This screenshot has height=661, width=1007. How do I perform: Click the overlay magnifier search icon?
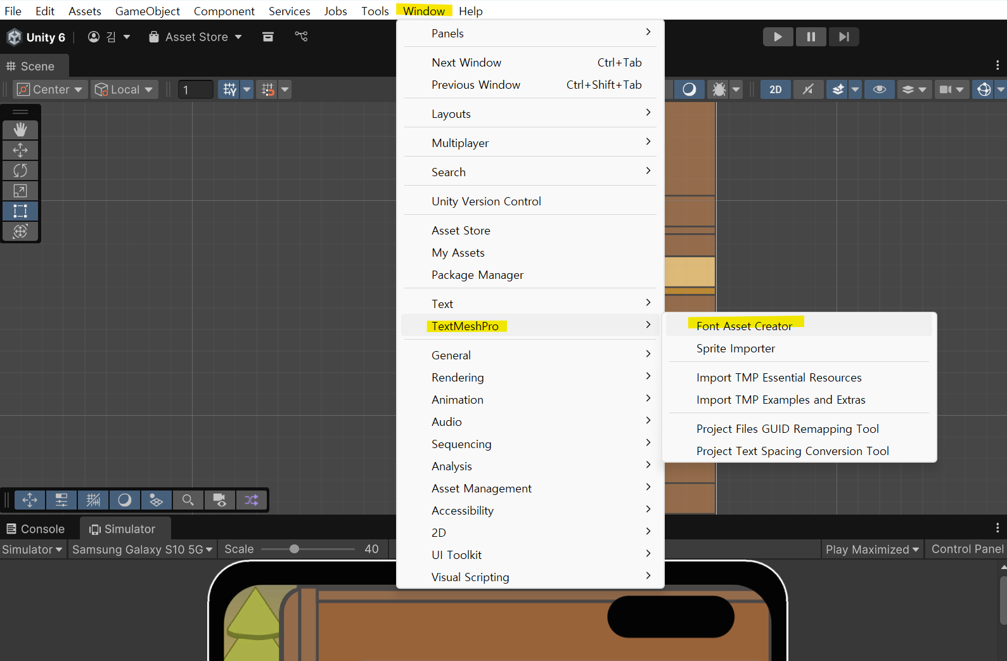click(x=188, y=500)
